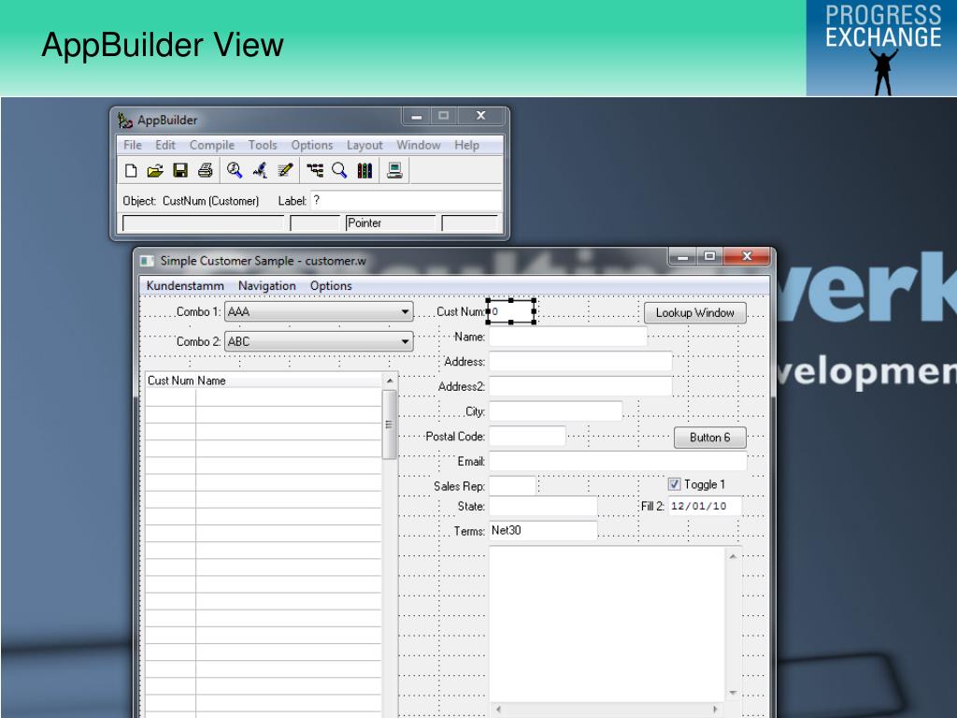Click the plain magnifying glass toolbar icon

tap(339, 170)
